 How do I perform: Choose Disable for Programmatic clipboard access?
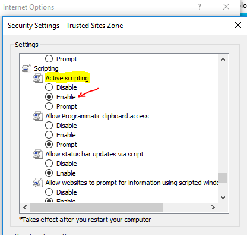tap(49, 126)
